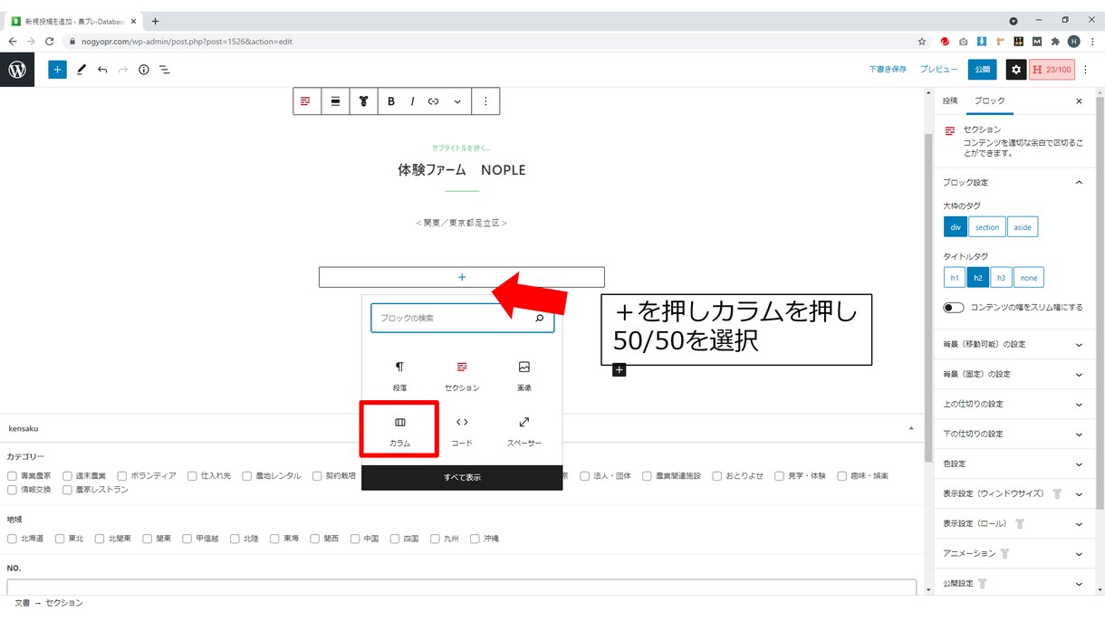This screenshot has height=621, width=1105.
Task: Toggle italic formatting
Action: tap(412, 101)
